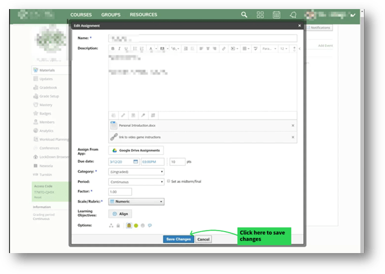
Task: Open the notifications bell icon
Action: 293,15
